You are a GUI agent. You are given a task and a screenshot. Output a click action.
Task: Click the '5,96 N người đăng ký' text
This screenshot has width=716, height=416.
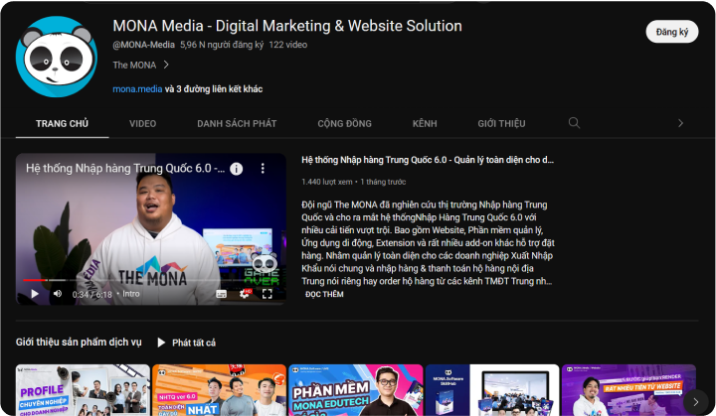[x=222, y=45]
